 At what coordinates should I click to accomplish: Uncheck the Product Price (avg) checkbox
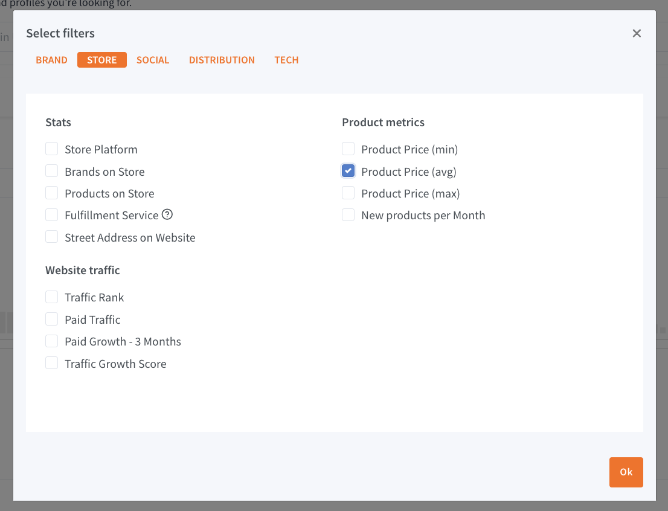coord(348,171)
